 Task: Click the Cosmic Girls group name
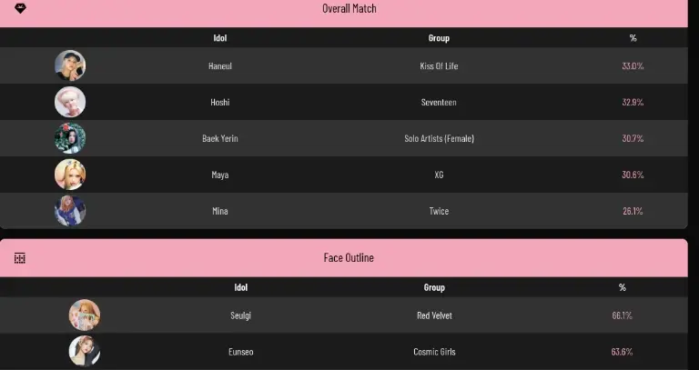coord(434,352)
